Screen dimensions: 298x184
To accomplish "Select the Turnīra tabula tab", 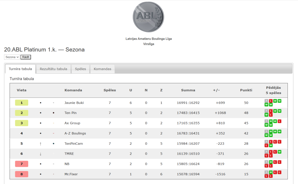I will [x=20, y=69].
